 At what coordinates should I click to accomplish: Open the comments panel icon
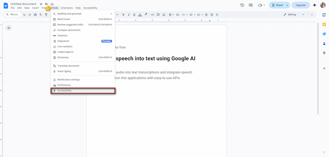pos(250,5)
